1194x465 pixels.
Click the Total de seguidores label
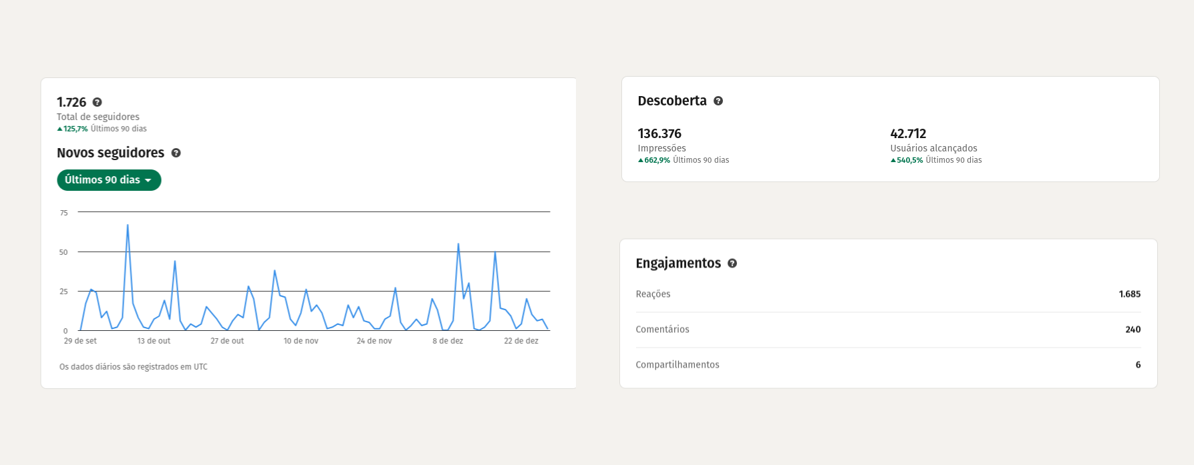[98, 117]
